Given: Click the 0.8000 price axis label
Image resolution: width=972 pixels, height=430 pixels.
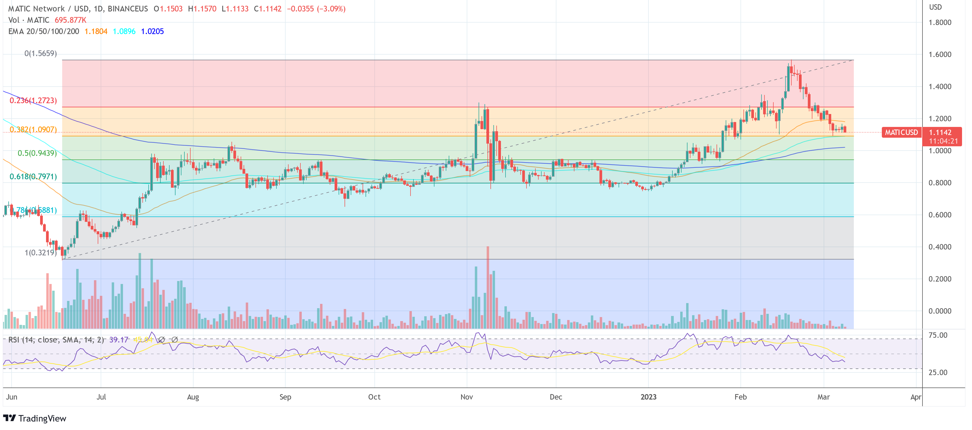Looking at the screenshot, I should tap(940, 183).
